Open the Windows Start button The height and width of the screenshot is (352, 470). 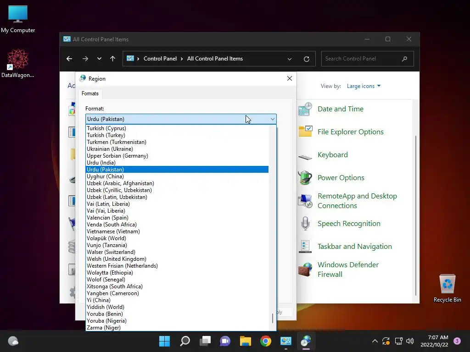[164, 341]
